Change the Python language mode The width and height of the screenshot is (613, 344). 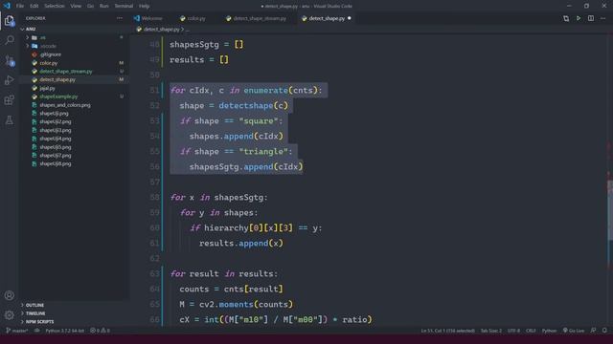click(x=549, y=331)
